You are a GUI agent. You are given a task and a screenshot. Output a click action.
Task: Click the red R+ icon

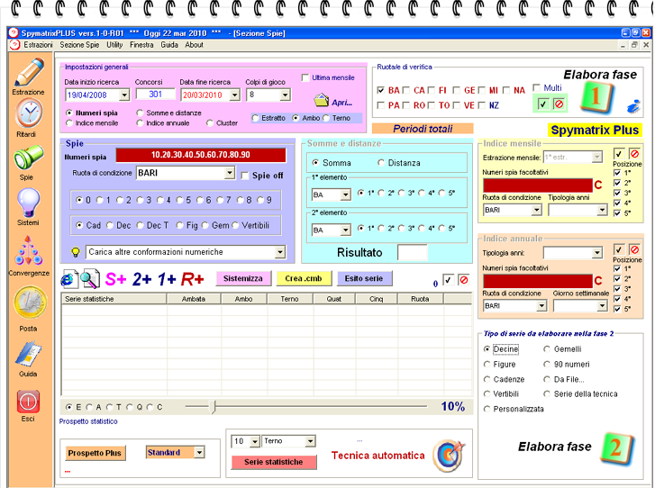click(192, 279)
